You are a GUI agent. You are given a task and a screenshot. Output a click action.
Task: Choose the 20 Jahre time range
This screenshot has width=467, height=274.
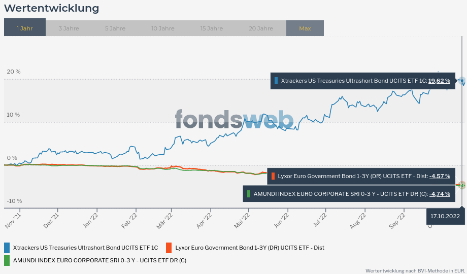tap(260, 28)
